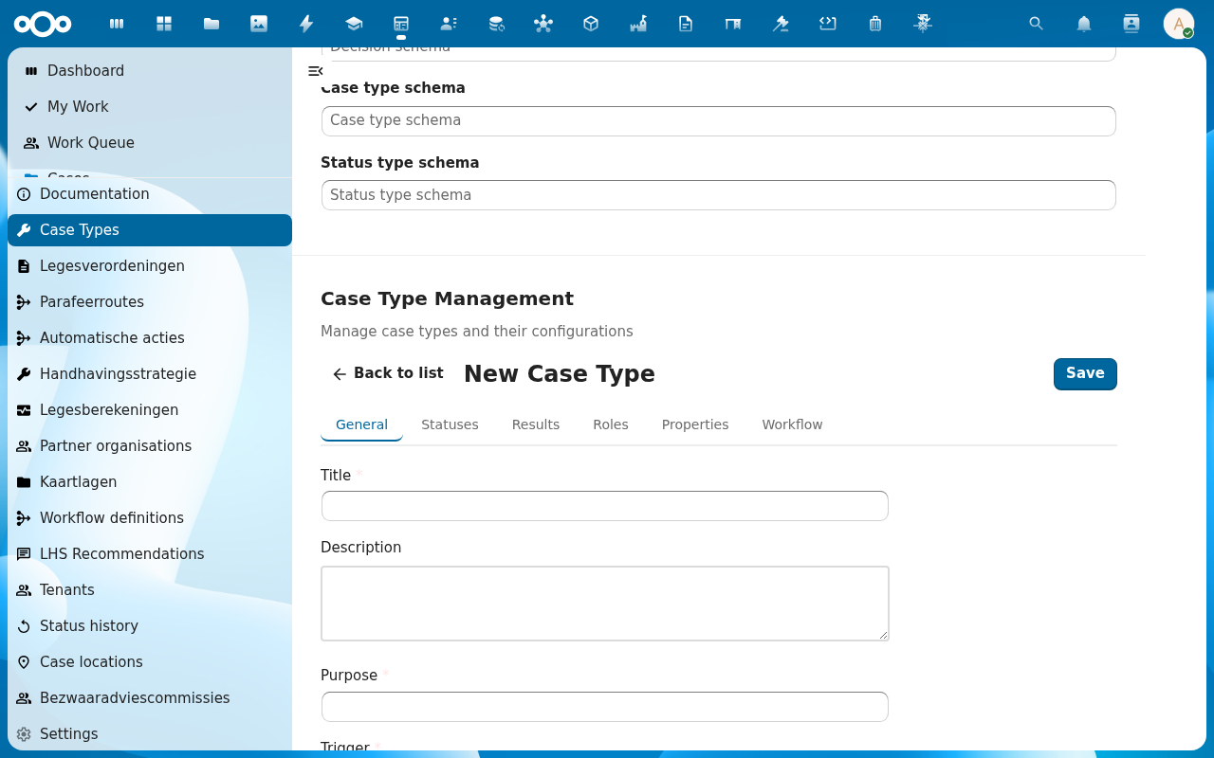This screenshot has width=1214, height=758.
Task: Open Workflow definitions in the sidebar
Action: pos(150,518)
